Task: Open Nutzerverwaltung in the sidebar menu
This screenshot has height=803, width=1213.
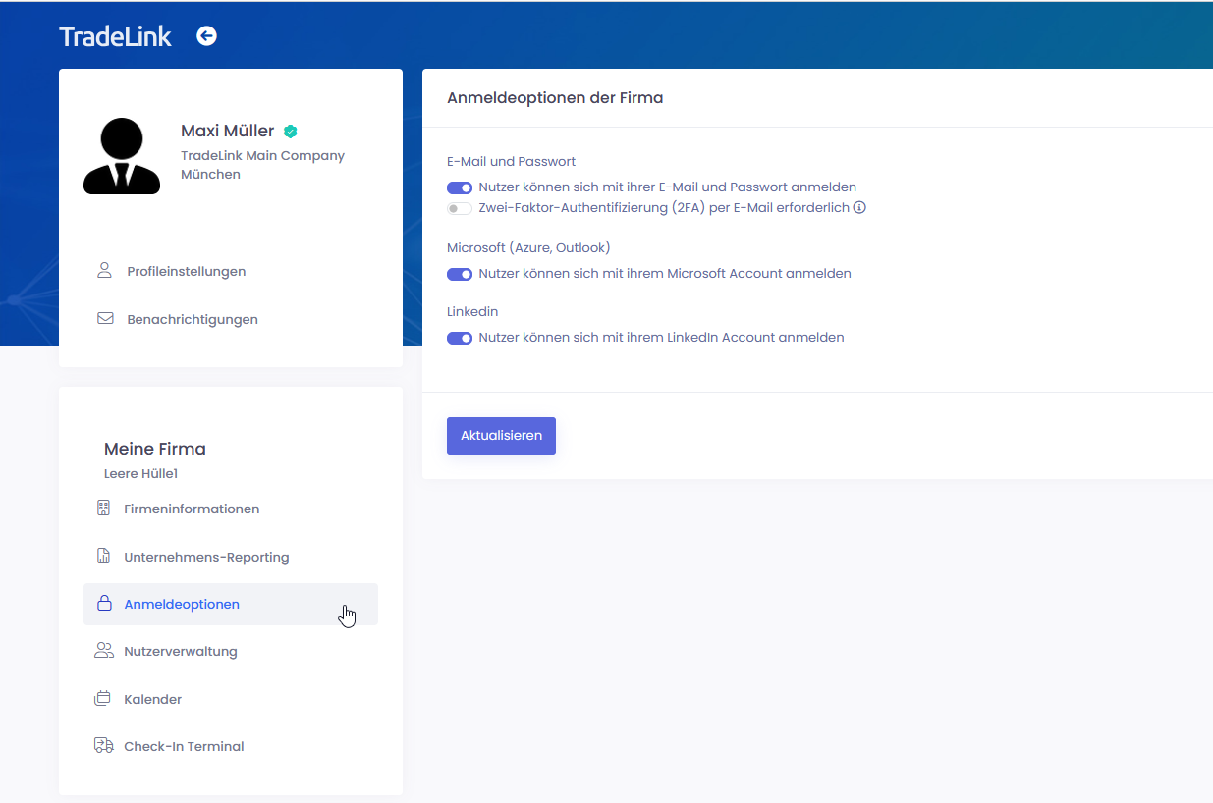Action: point(181,651)
